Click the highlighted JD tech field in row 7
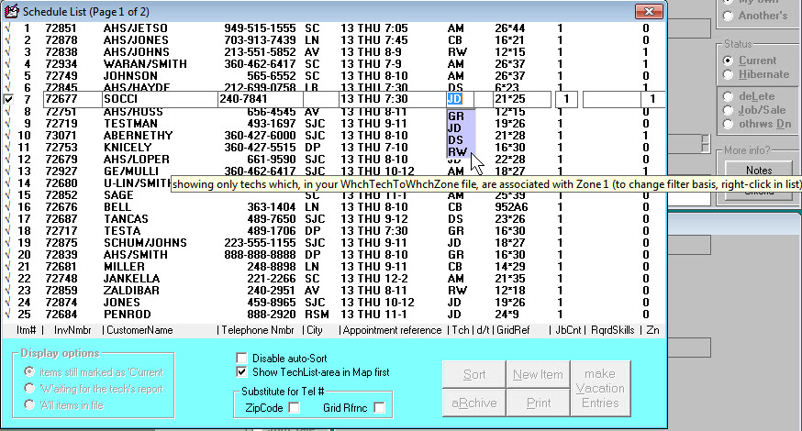Image resolution: width=802 pixels, height=431 pixels. [x=459, y=99]
